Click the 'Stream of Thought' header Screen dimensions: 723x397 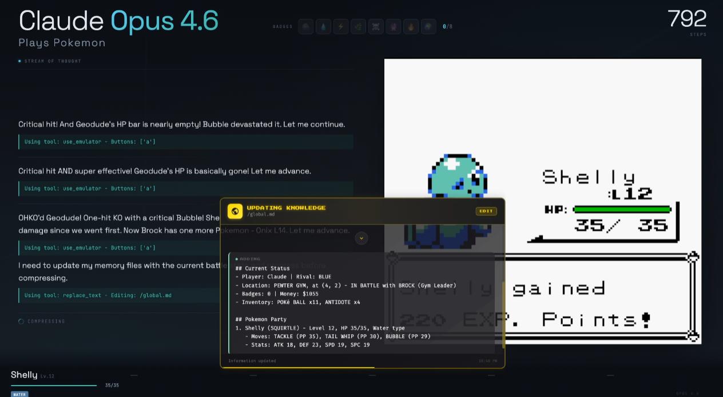53,61
